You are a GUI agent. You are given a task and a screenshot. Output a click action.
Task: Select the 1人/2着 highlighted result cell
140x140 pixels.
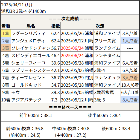click(130, 41)
